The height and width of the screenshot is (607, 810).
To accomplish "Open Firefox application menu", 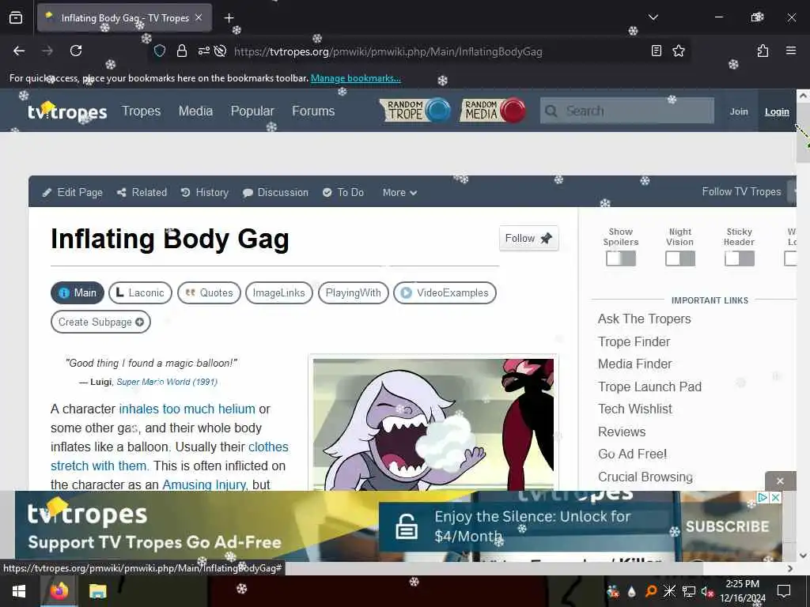I will click(x=791, y=51).
